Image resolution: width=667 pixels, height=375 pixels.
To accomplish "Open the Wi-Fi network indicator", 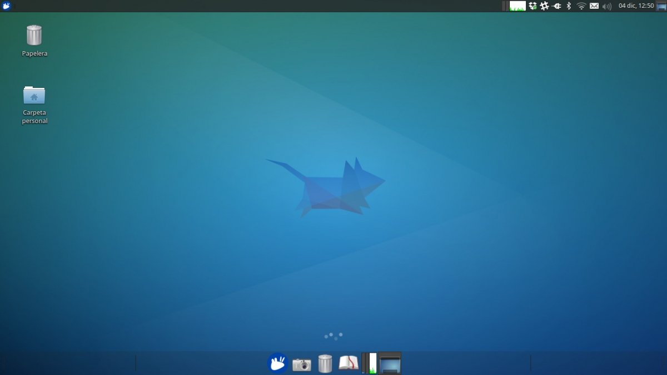I will click(581, 6).
